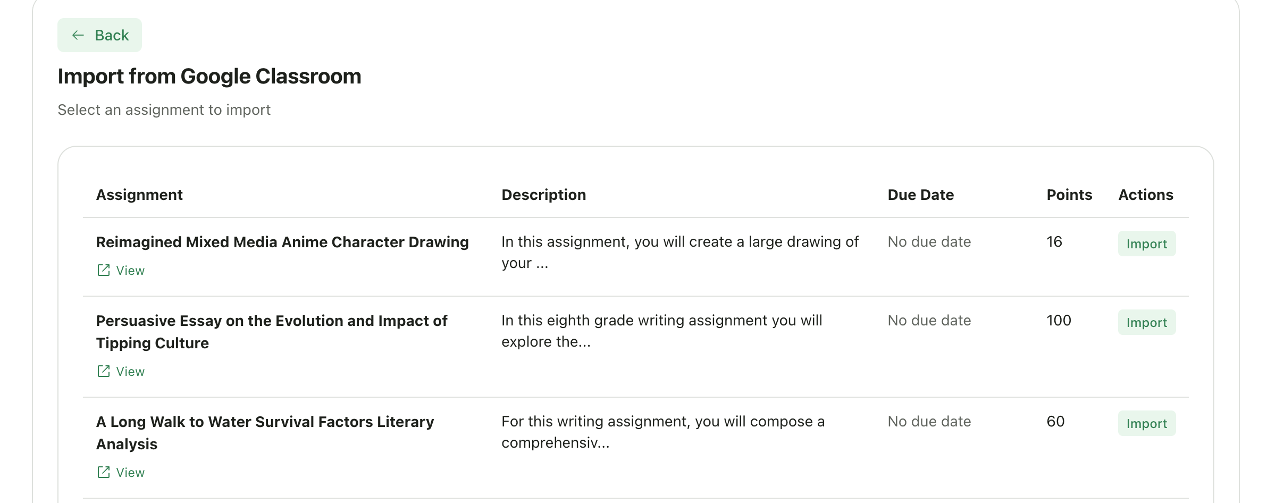1276x503 pixels.
Task: View the Literary Analysis assignment
Action: [130, 472]
